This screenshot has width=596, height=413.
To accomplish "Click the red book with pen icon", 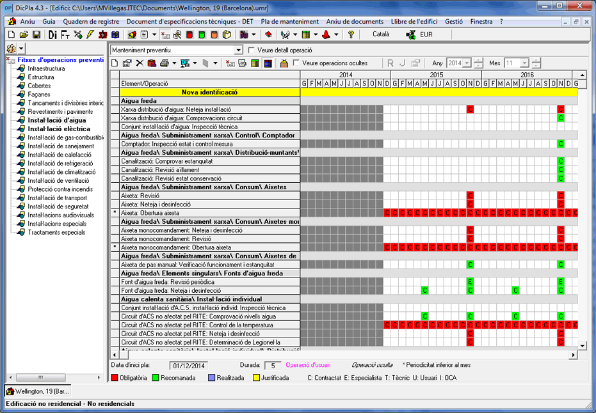I will pyautogui.click(x=102, y=35).
